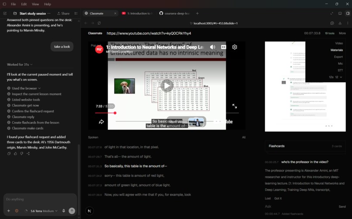Click the branch icon under the response
352x219 pixels.
[28, 153]
